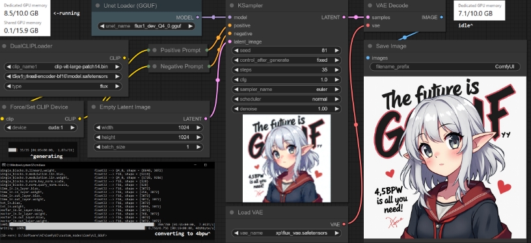Increase the seed value with right arrow
This screenshot has height=243, width=531.
click(x=336, y=51)
